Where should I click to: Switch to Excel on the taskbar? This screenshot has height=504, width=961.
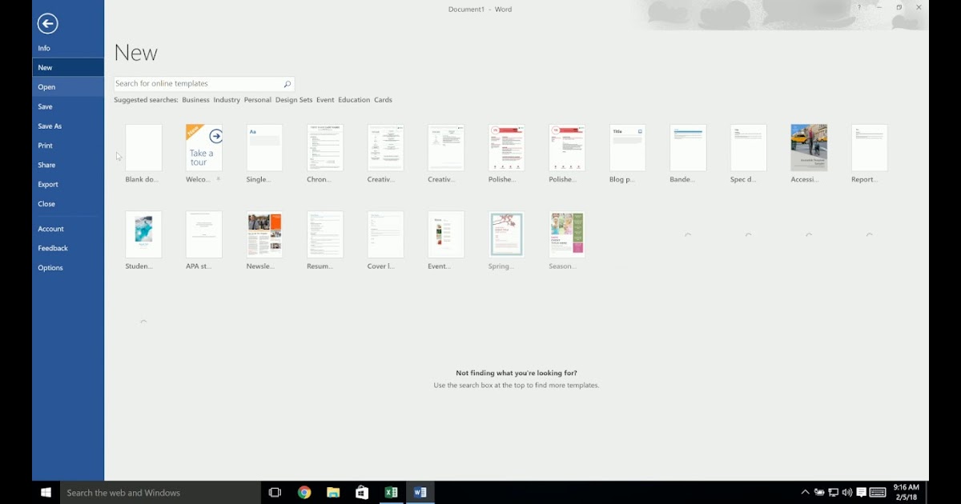pos(391,493)
